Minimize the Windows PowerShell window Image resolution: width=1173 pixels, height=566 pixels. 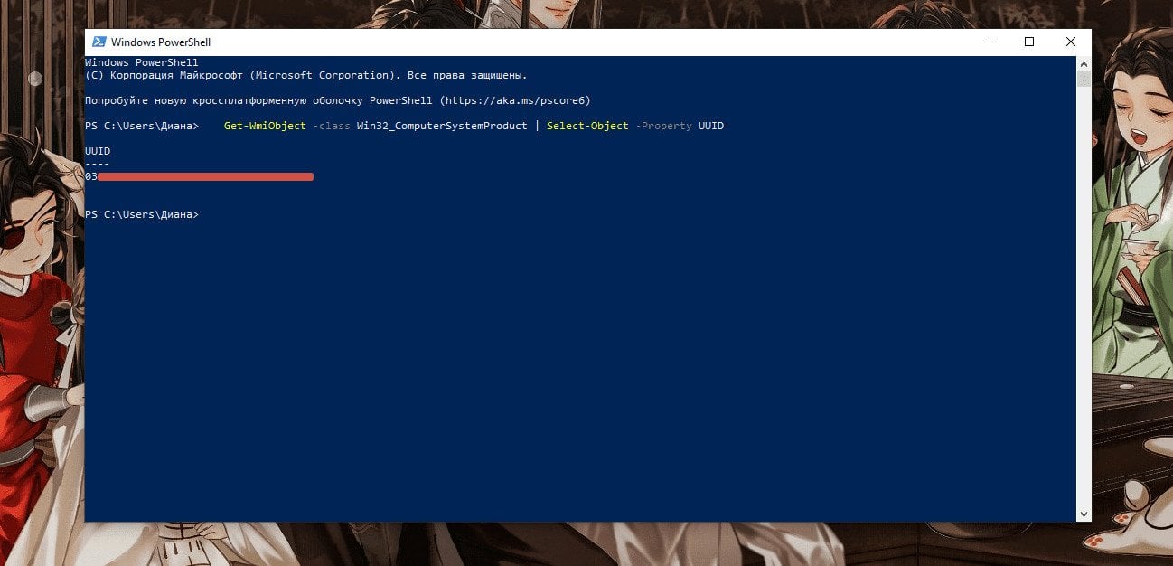[988, 42]
